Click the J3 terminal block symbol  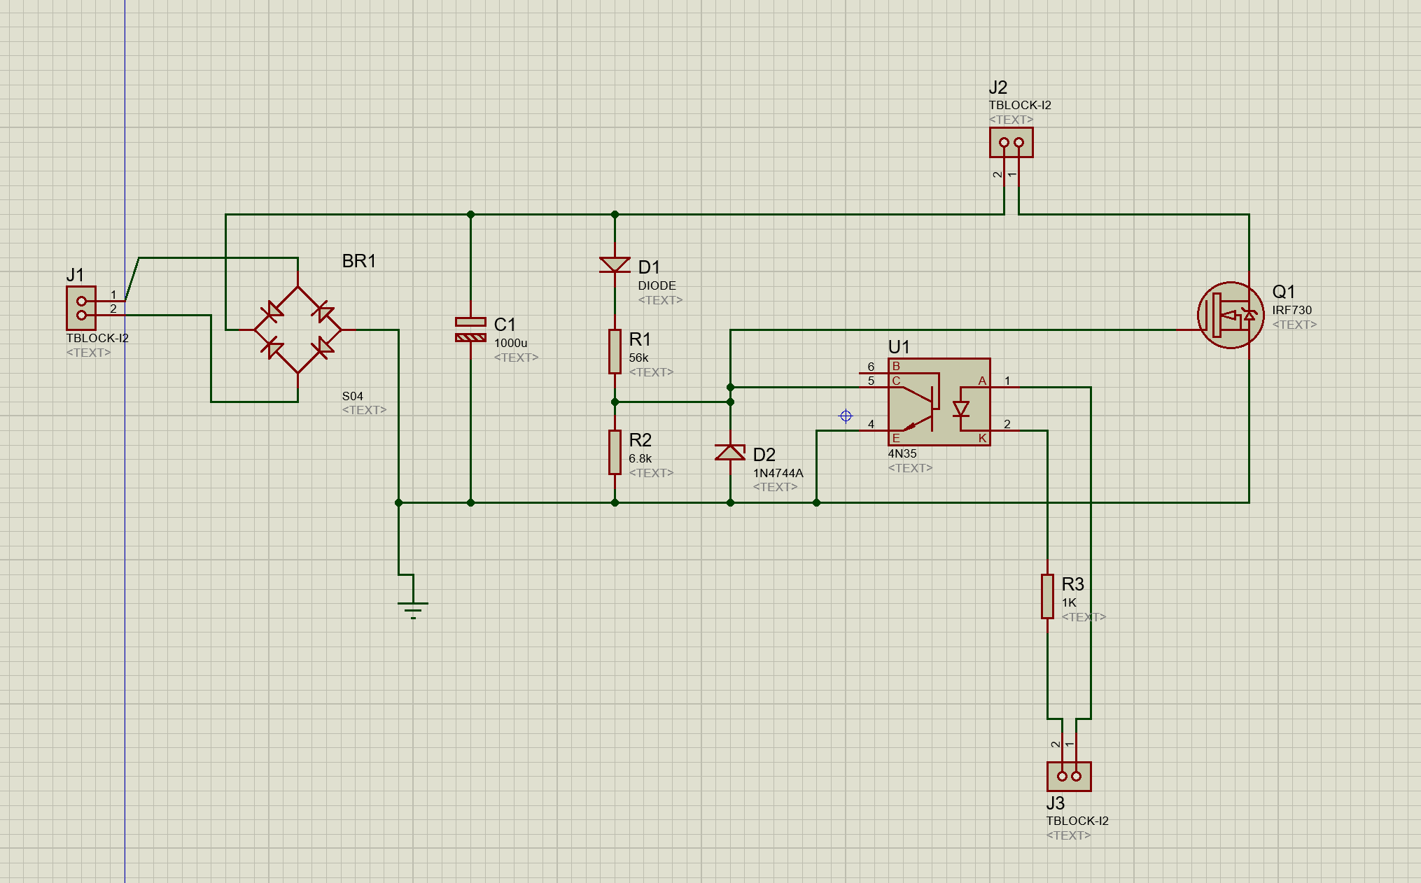(x=1069, y=776)
